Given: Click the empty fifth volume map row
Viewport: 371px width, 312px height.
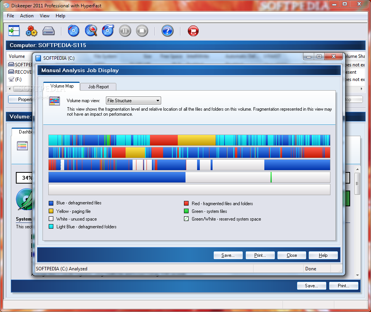Looking at the screenshot, I should point(189,190).
